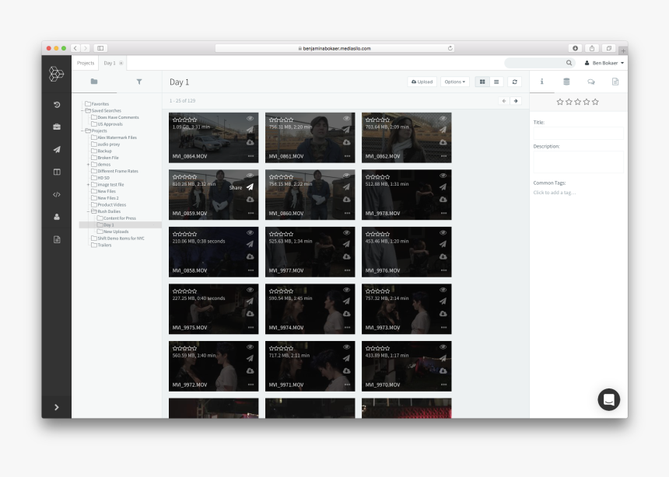Open the Ben Bokaer user menu

click(604, 63)
